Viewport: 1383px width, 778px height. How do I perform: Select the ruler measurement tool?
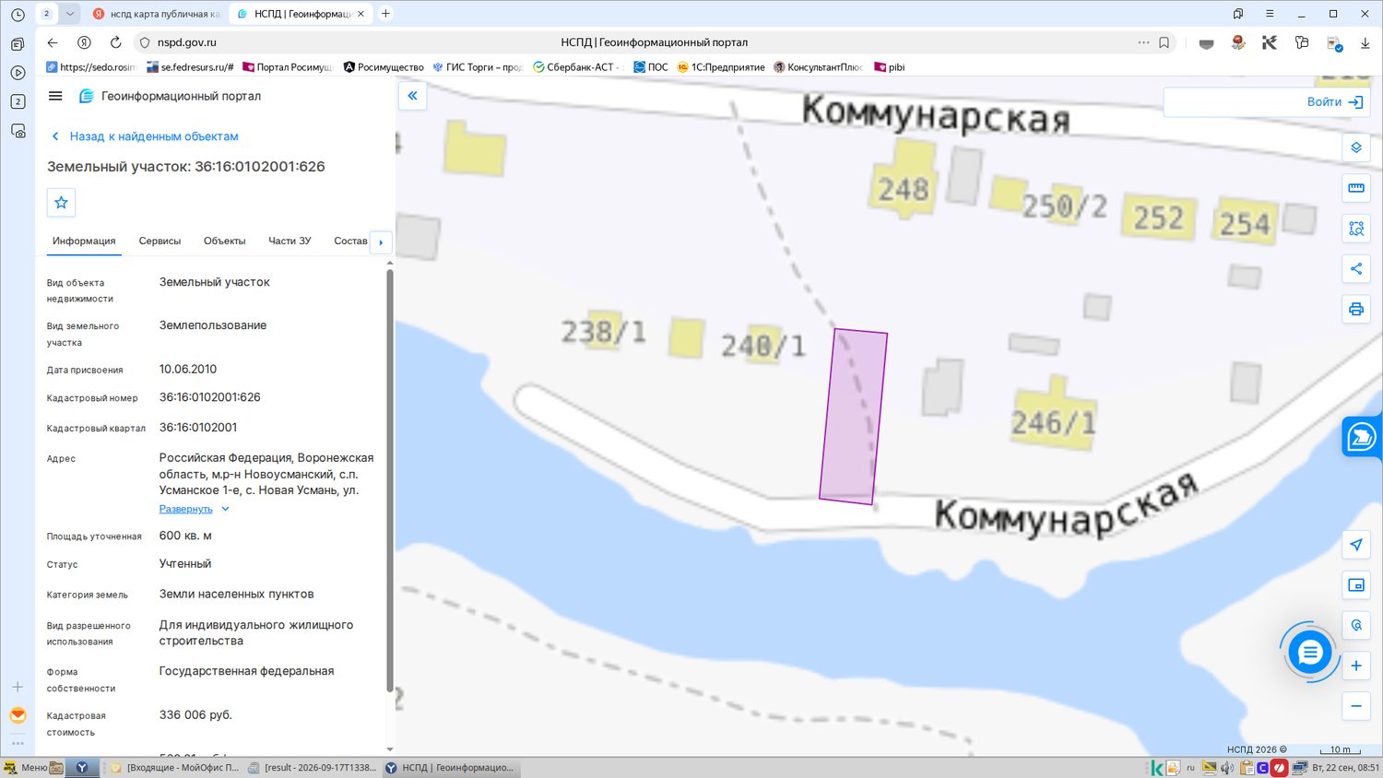(x=1356, y=188)
